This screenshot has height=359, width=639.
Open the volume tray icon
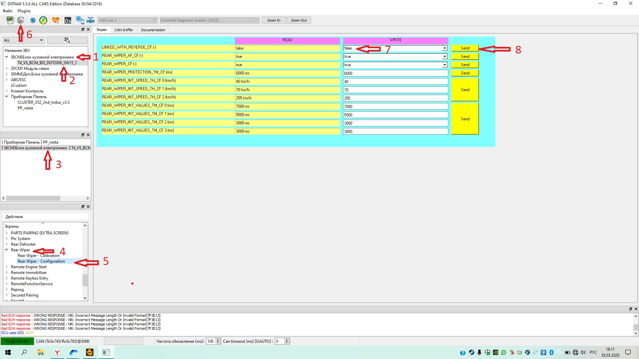coord(583,353)
